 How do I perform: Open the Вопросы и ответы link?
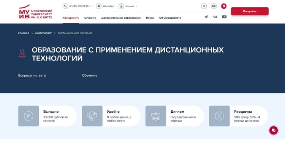pyautogui.click(x=32, y=75)
